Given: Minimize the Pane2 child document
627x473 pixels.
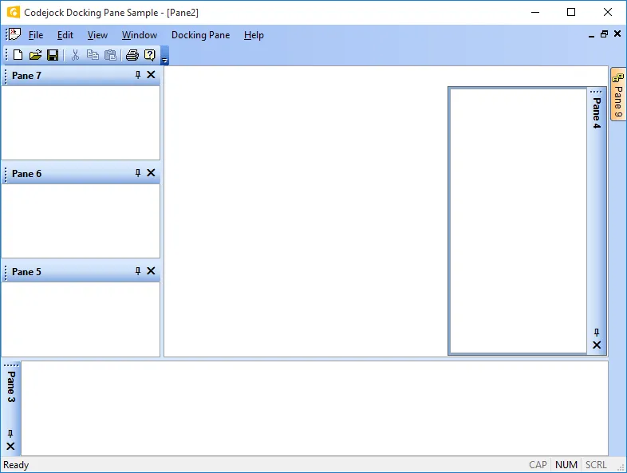Looking at the screenshot, I should [x=591, y=35].
